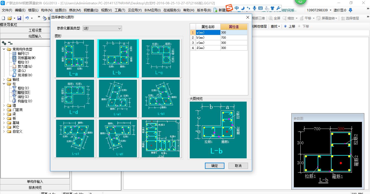Switch to the 工程设置 panel
370x194 pixels.
pos(35,30)
